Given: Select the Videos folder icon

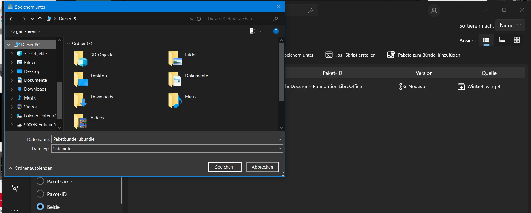Looking at the screenshot, I should pyautogui.click(x=81, y=122).
